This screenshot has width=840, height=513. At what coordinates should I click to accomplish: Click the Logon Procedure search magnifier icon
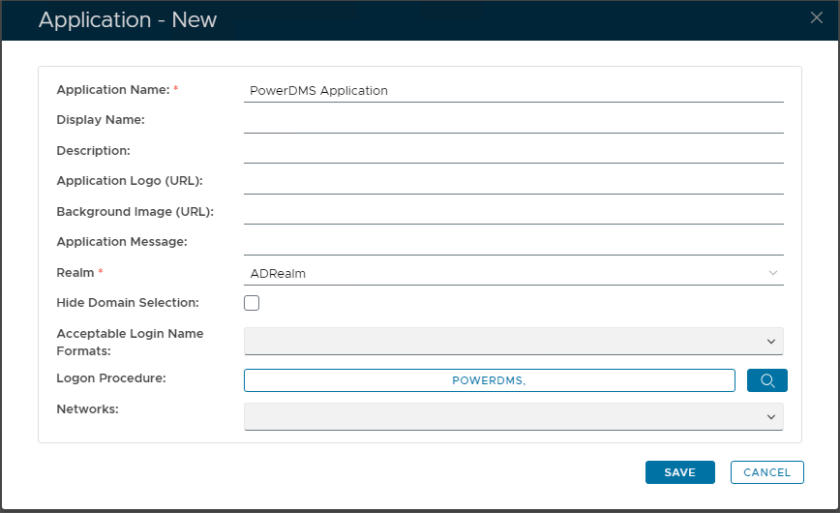(x=766, y=380)
